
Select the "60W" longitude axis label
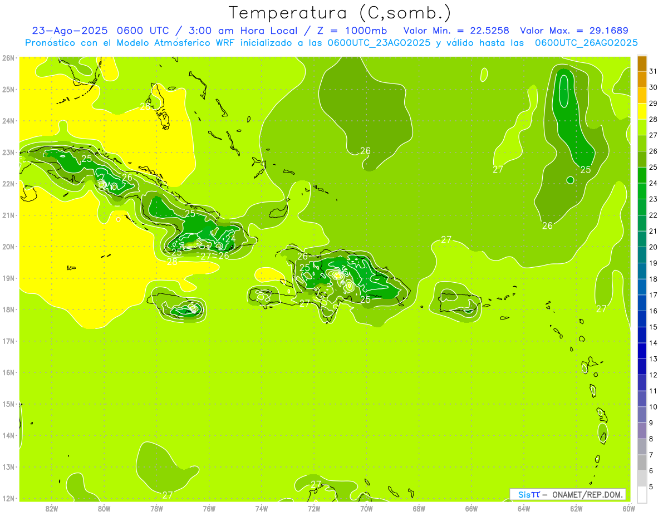point(628,508)
